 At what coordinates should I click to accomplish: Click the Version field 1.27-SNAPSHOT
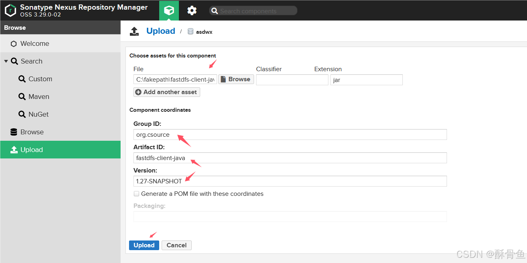(290, 181)
